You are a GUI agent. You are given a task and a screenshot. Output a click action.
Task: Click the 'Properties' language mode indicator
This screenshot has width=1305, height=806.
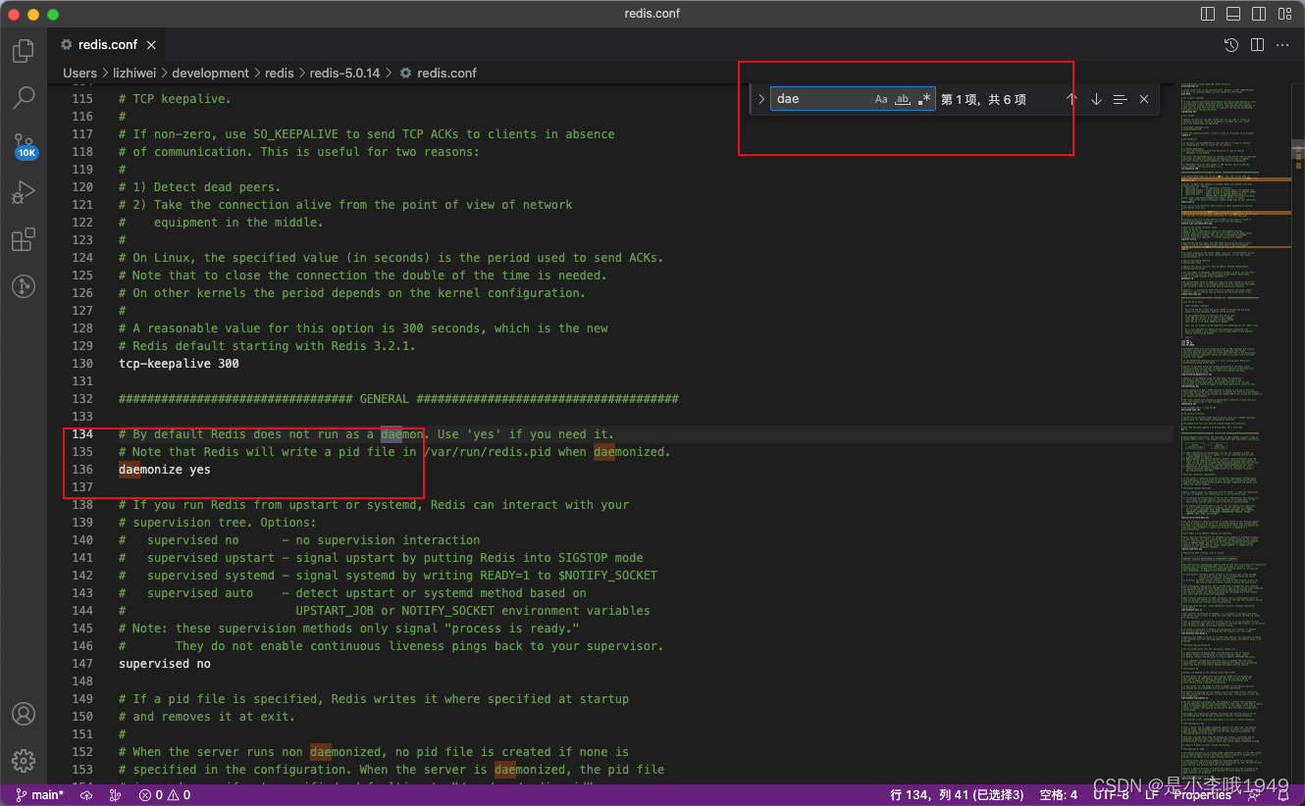point(1202,795)
